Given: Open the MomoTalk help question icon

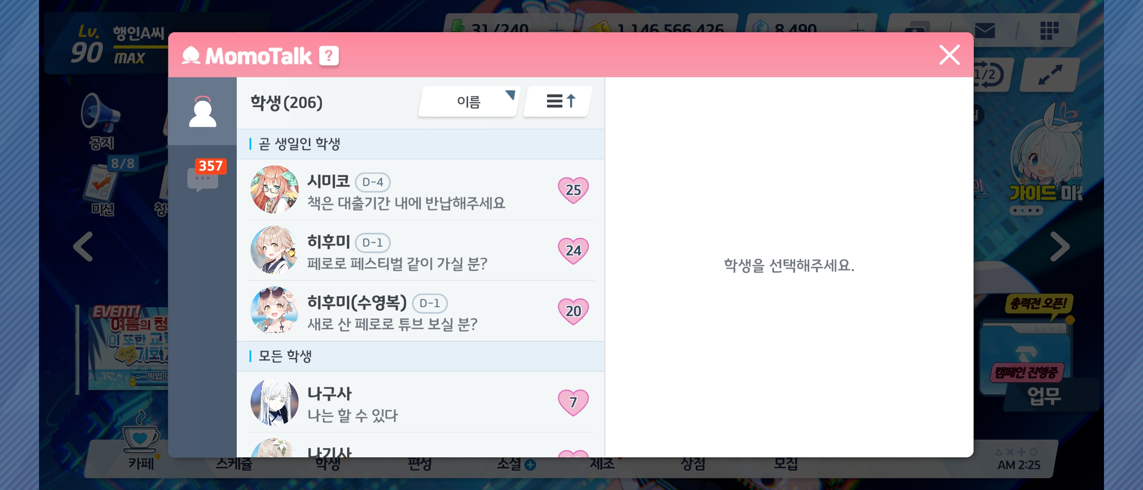Looking at the screenshot, I should coord(329,56).
